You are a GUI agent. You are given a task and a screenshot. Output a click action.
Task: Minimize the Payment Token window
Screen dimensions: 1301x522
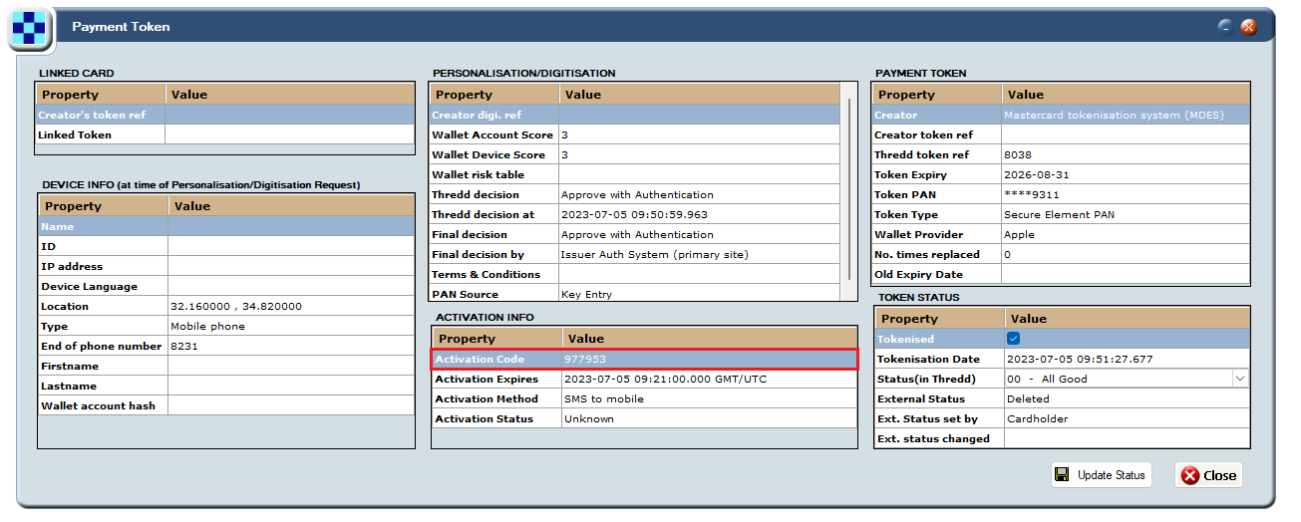[1225, 27]
